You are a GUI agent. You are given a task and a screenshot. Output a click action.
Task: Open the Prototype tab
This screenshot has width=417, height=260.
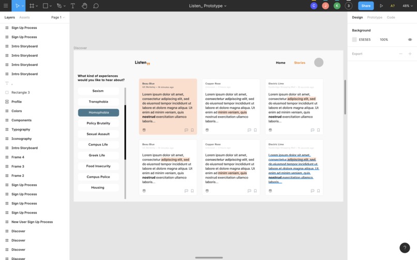click(x=375, y=17)
